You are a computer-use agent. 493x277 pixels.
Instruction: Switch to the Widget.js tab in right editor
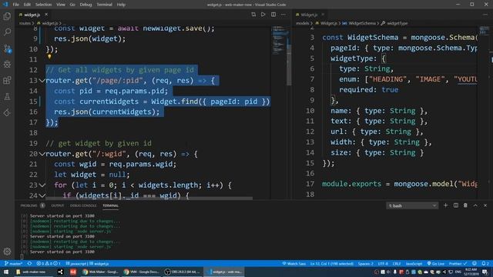(x=309, y=15)
